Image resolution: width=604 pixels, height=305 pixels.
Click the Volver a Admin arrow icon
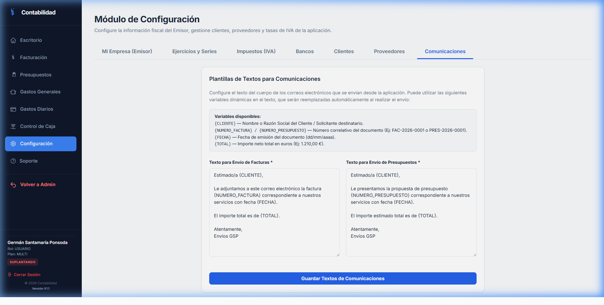pyautogui.click(x=13, y=185)
